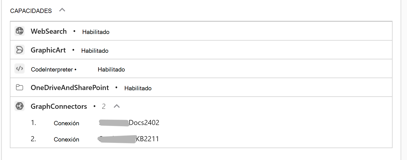The image size is (407, 160).
Task: Select the GraphicArt capability icon
Action: click(20, 50)
